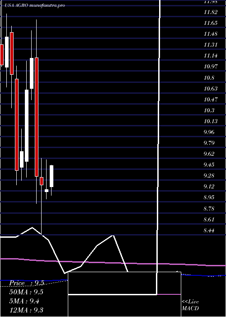Select the last white candlestick near 9.45
Screen dimensions: 226x317
tap(52, 176)
